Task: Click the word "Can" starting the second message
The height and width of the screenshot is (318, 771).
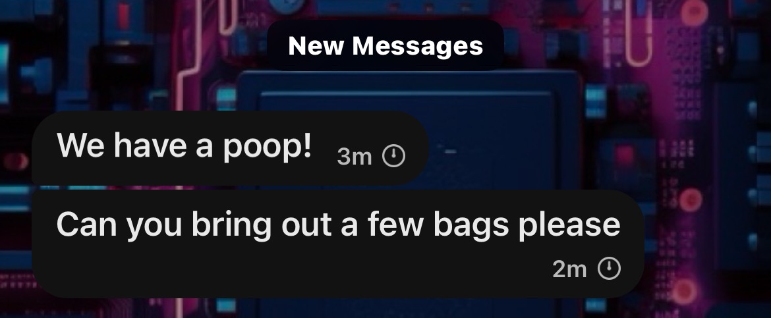Action: coord(86,224)
